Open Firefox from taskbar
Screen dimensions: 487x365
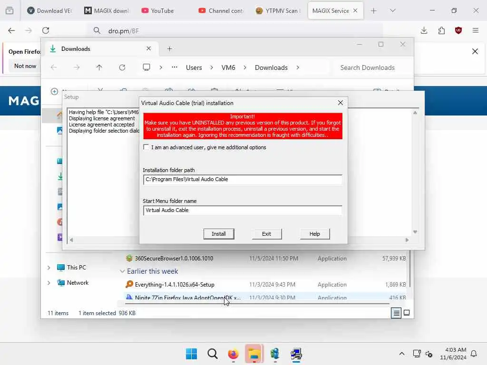tap(233, 354)
